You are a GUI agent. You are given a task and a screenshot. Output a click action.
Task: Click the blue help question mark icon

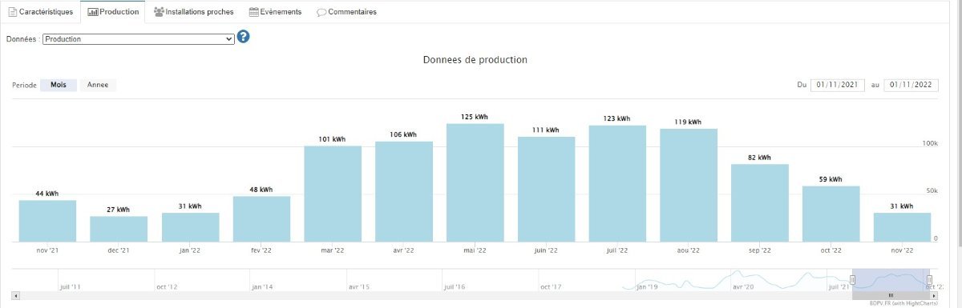click(x=244, y=37)
